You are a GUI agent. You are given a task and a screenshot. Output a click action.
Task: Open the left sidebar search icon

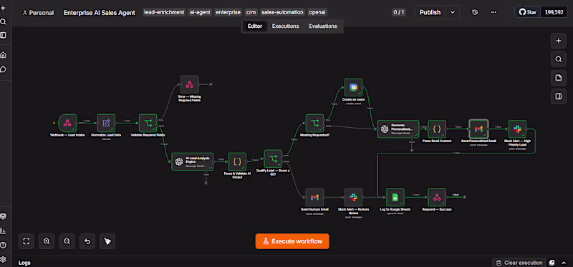pos(4,22)
